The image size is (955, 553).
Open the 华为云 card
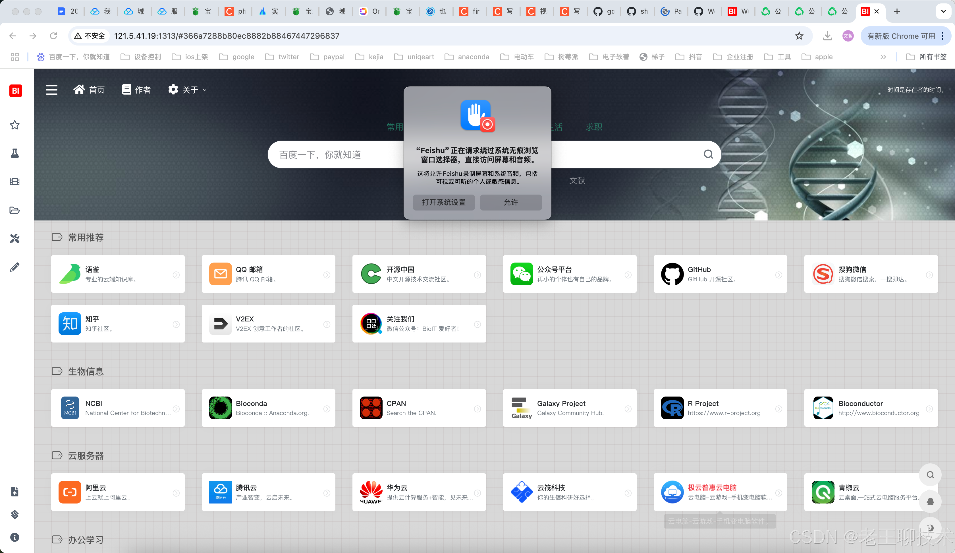pos(419,492)
